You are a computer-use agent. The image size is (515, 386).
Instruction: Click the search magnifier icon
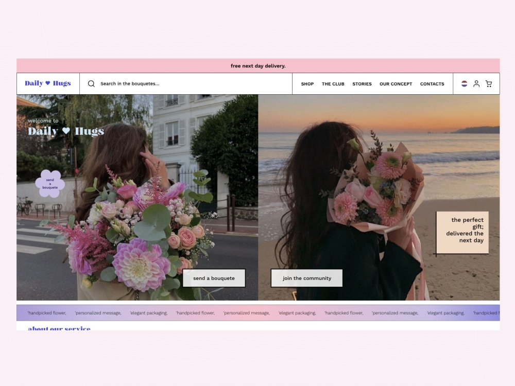tap(91, 84)
